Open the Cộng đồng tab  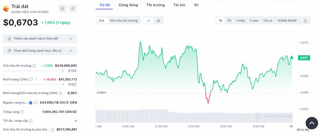[x=128, y=5]
